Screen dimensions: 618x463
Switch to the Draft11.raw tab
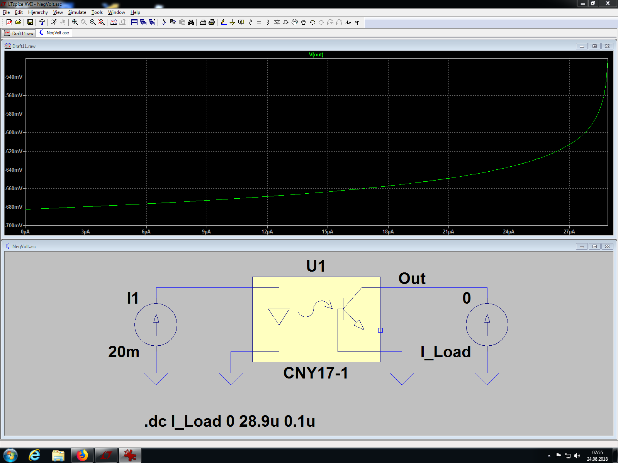pos(19,33)
